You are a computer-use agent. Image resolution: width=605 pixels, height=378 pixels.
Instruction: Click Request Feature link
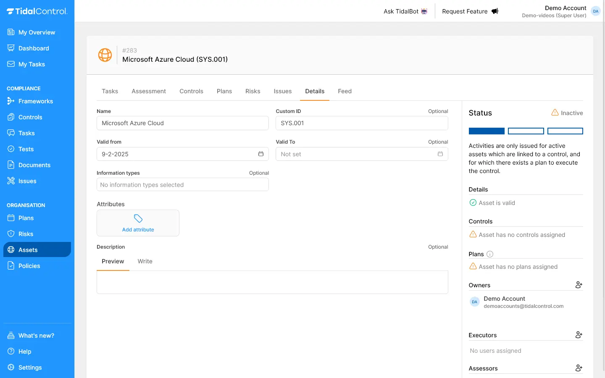click(x=470, y=11)
